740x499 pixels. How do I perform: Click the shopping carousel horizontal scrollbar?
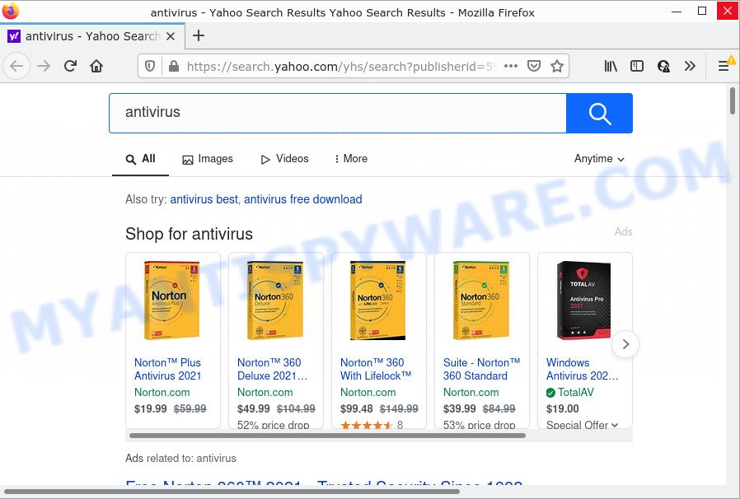pyautogui.click(x=327, y=436)
